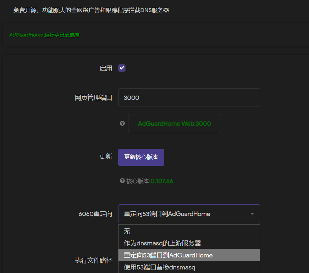The width and height of the screenshot is (309, 273).
Task: Click the 网页管理端口 label
Action: click(93, 98)
